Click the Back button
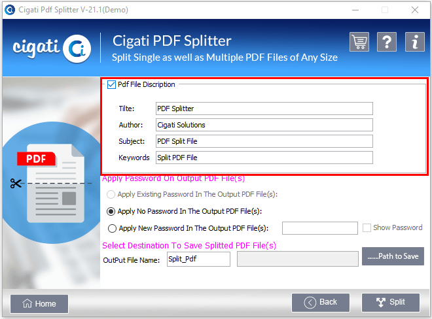 (x=321, y=303)
